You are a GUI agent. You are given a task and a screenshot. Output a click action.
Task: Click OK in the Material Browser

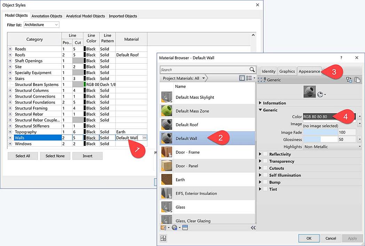coord(309,238)
